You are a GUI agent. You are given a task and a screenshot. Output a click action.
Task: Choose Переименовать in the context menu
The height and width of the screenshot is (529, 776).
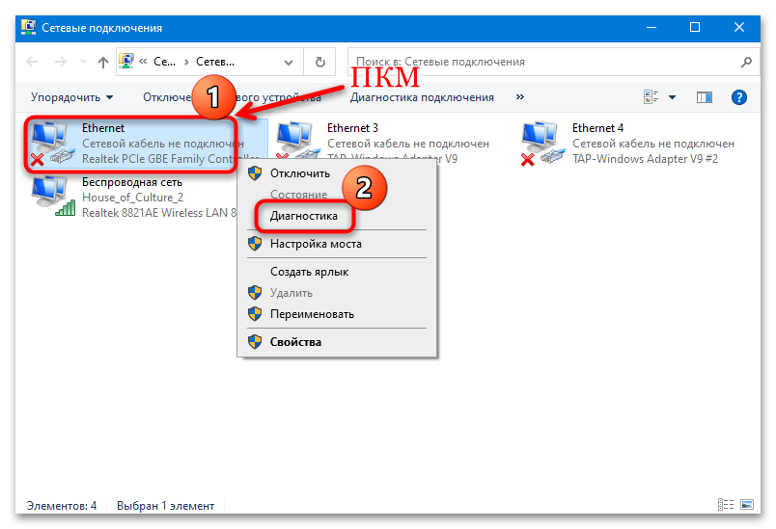312,314
